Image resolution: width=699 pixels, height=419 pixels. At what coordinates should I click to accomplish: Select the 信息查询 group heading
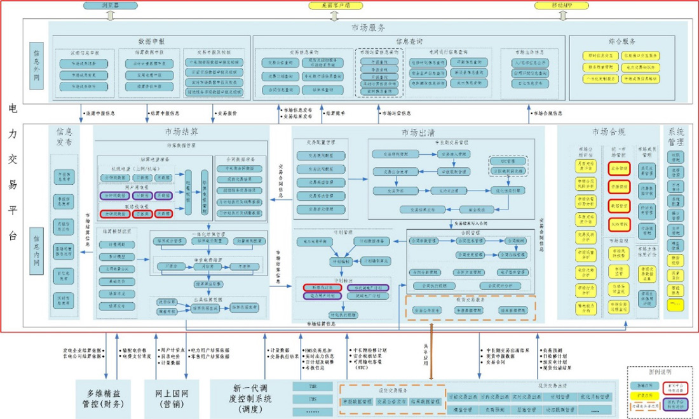click(x=409, y=41)
